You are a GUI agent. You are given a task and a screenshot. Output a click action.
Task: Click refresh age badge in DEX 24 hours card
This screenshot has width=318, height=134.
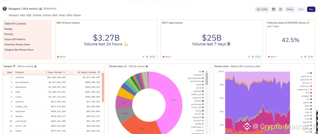(x=152, y=57)
